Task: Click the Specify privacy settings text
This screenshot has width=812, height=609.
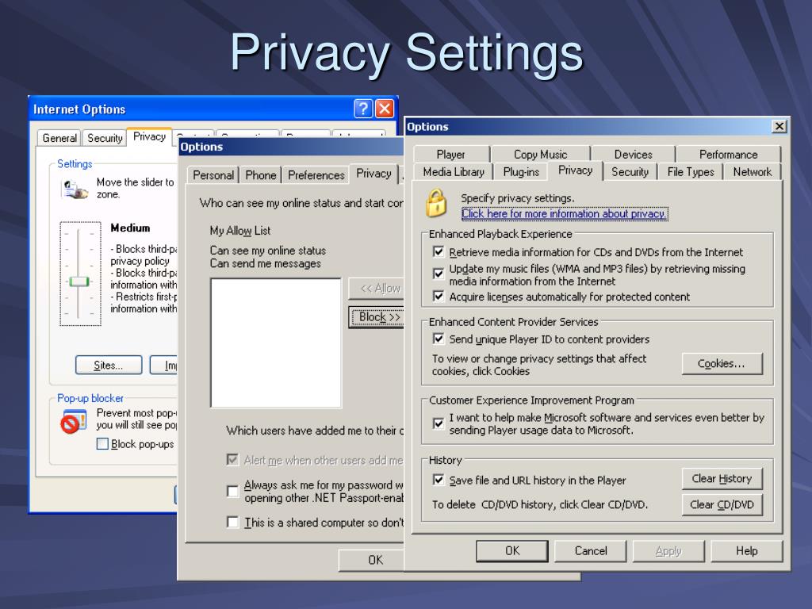Action: (517, 198)
